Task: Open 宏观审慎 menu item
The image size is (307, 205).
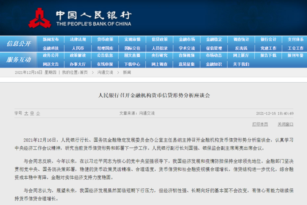Action: tap(132, 39)
